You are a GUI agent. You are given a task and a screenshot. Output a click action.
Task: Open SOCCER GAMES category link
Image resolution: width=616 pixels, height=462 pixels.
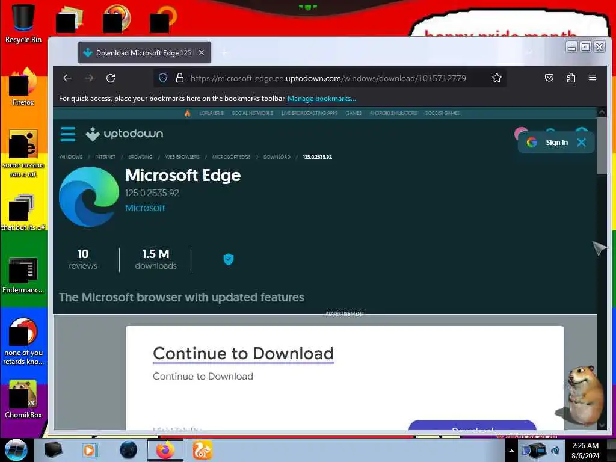[x=442, y=113]
